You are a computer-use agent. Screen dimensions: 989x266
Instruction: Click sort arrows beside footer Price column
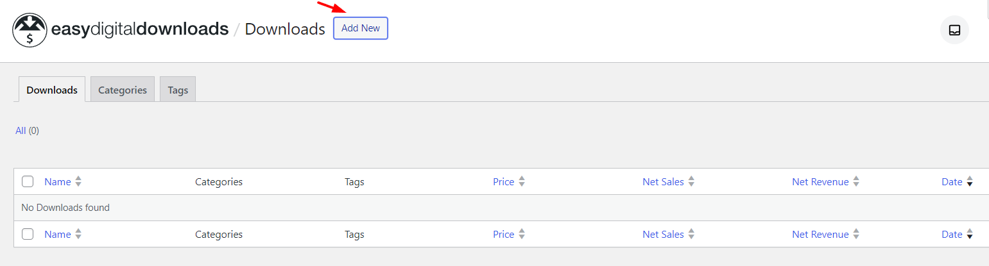pyautogui.click(x=522, y=235)
